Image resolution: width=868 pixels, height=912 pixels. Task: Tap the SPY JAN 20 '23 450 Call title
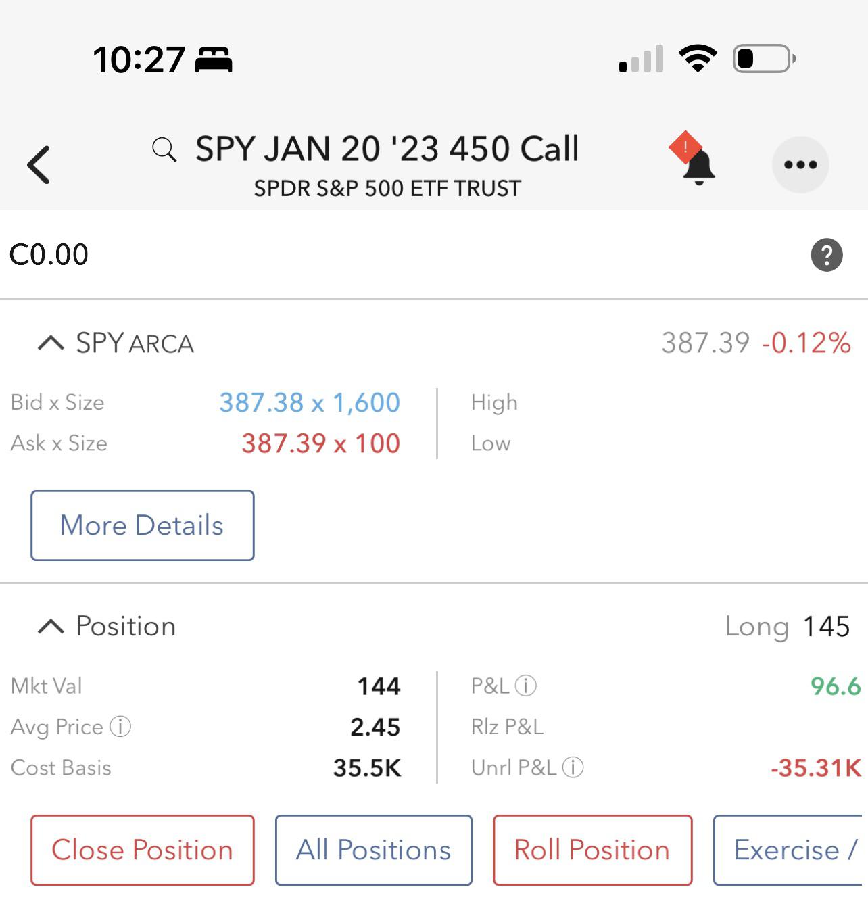[387, 149]
